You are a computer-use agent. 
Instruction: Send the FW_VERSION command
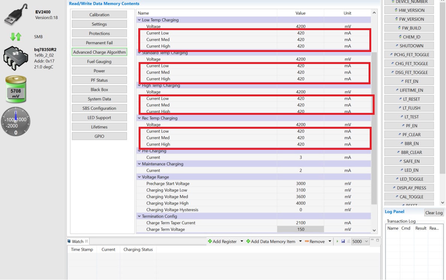click(409, 19)
